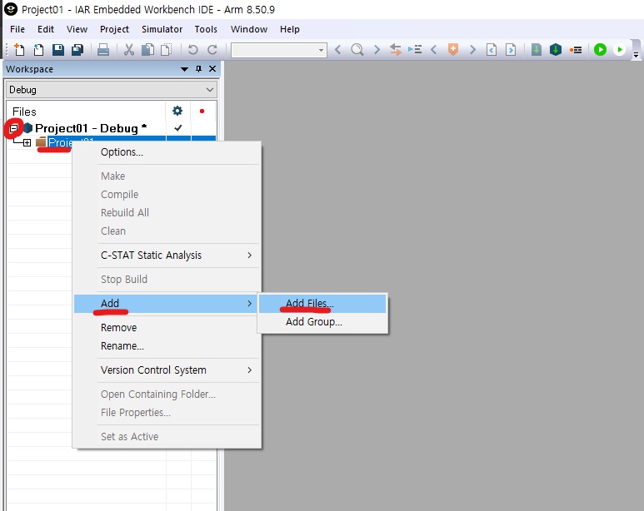Screen dimensions: 644x511
Task: Select Add Group... in the submenu
Action: (x=322, y=322)
